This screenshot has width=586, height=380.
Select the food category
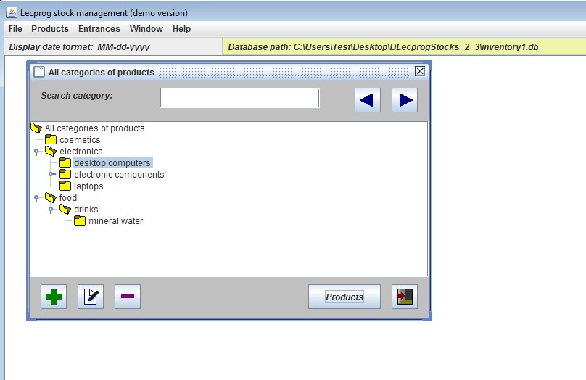coord(68,198)
